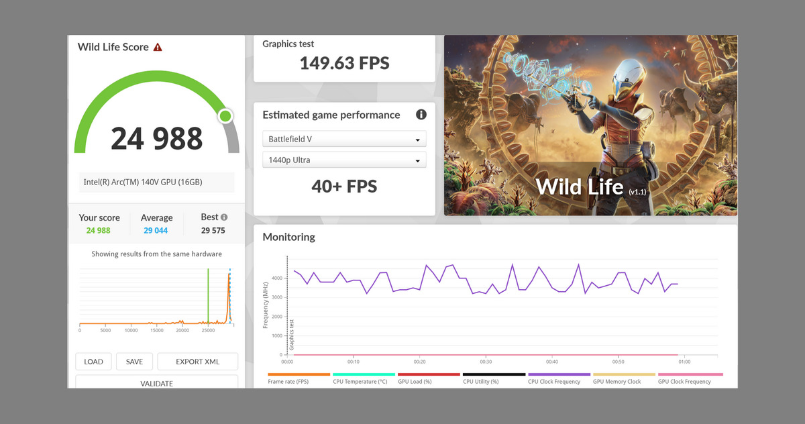Click the Your score value in green
The height and width of the screenshot is (424, 805).
coord(98,230)
